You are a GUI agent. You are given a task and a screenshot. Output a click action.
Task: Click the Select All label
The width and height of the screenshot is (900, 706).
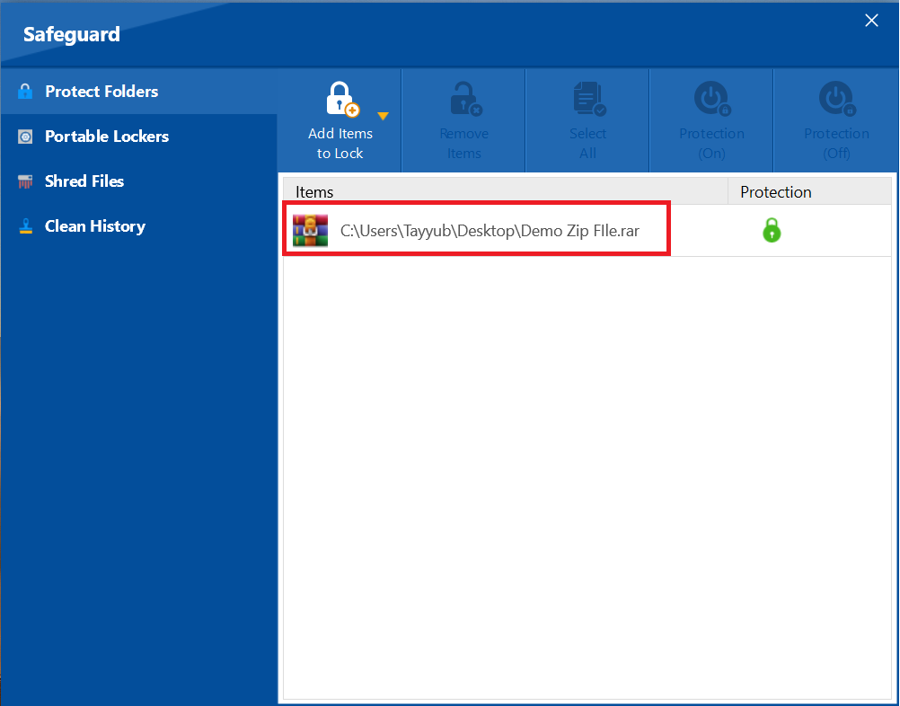click(x=587, y=144)
